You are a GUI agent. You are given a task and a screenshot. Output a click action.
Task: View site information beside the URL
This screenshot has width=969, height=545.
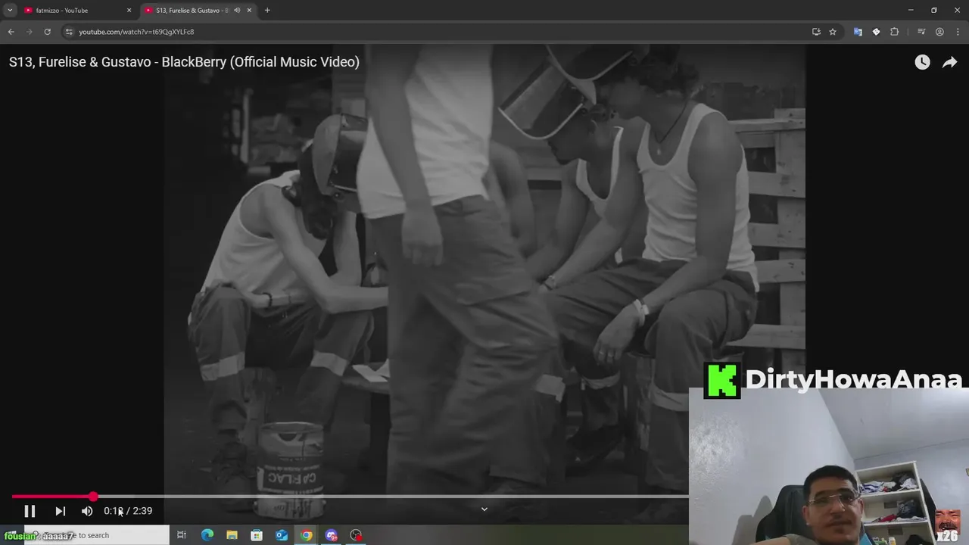click(x=69, y=32)
